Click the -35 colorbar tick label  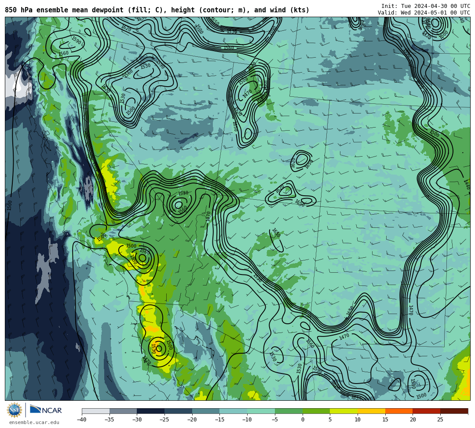[110, 420]
